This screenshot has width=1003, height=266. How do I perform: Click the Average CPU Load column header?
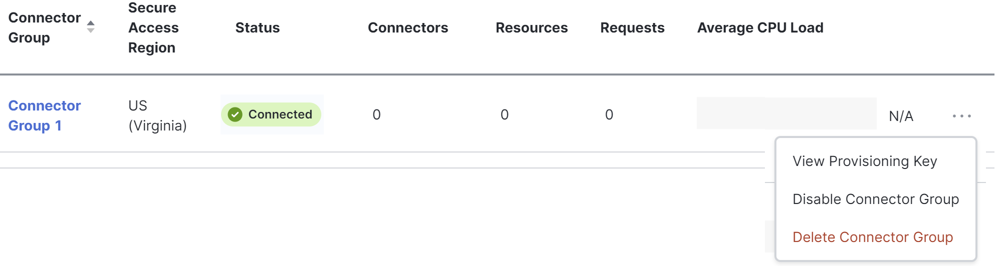[x=760, y=27]
